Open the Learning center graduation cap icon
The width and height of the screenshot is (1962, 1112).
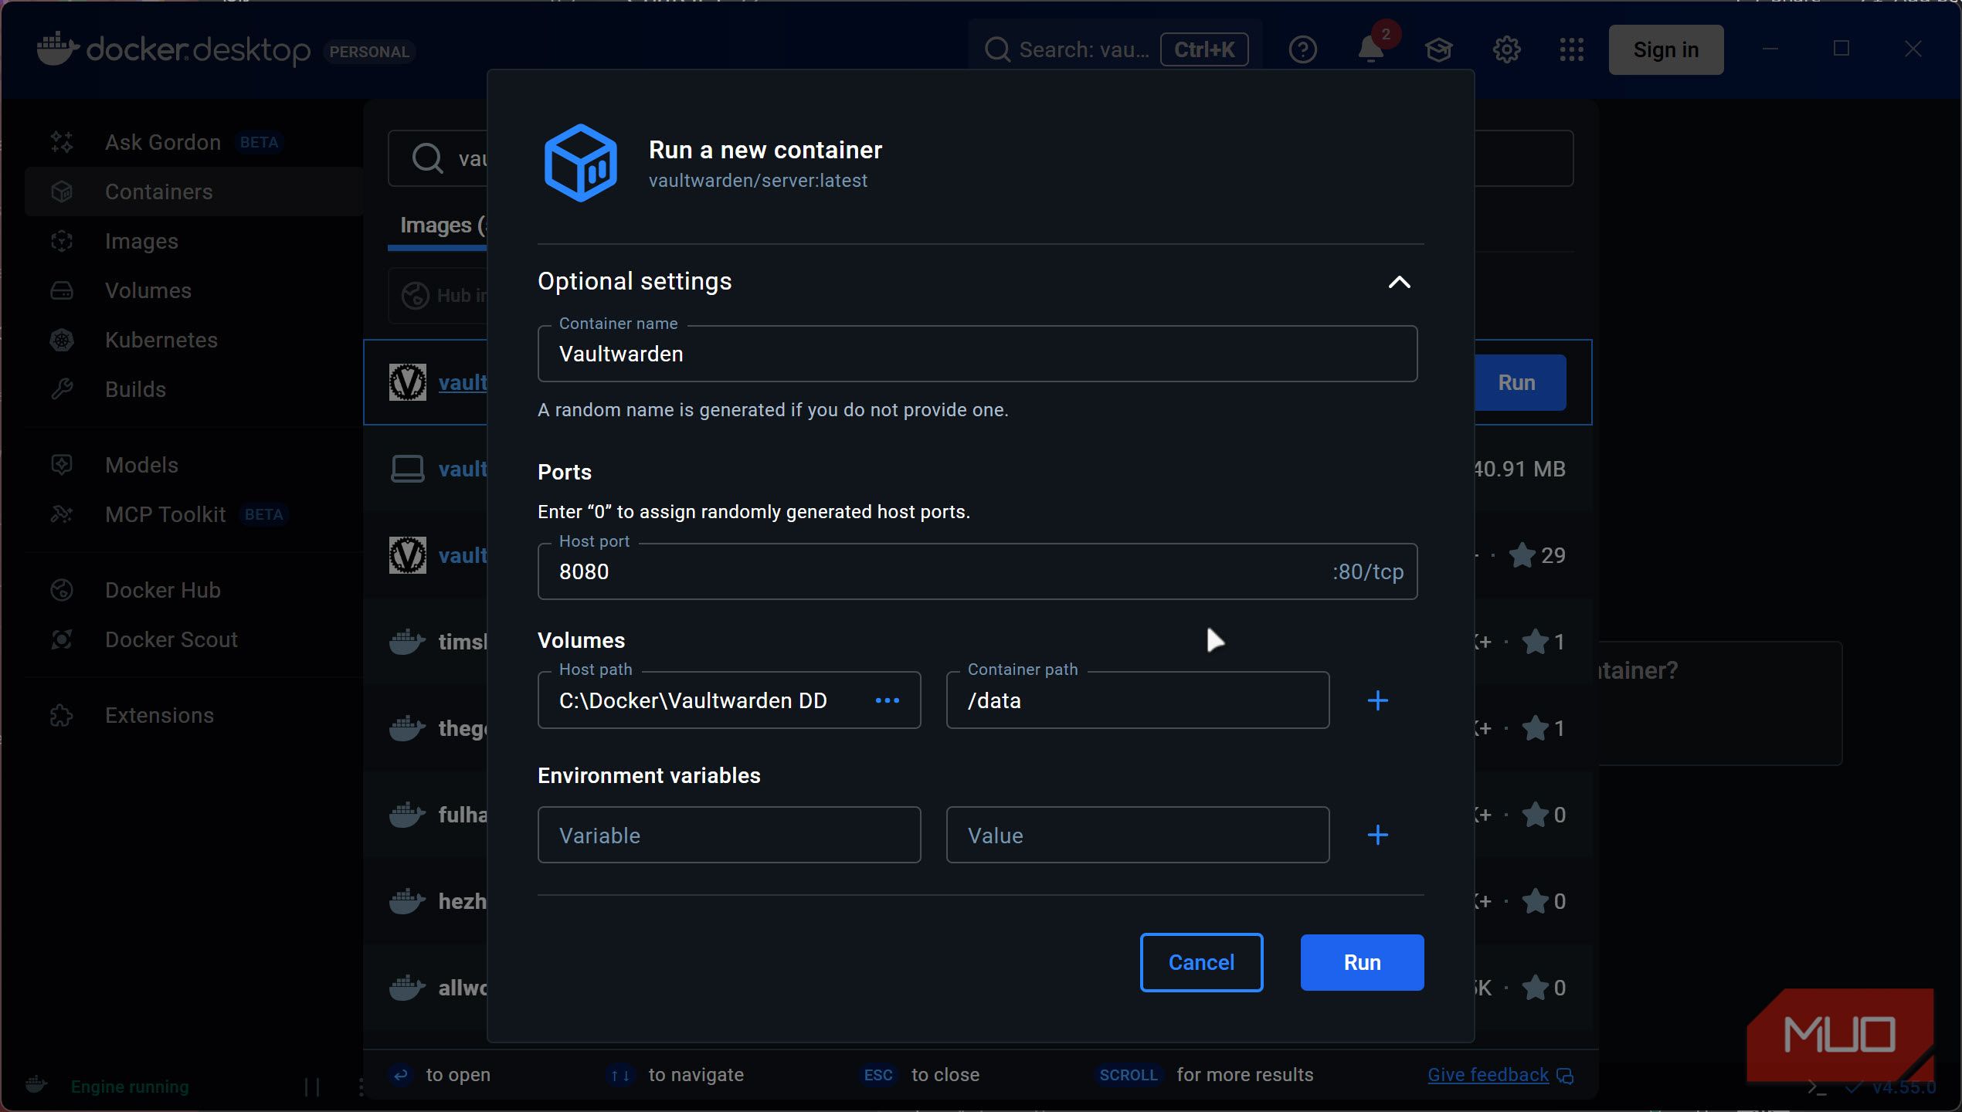point(1438,49)
